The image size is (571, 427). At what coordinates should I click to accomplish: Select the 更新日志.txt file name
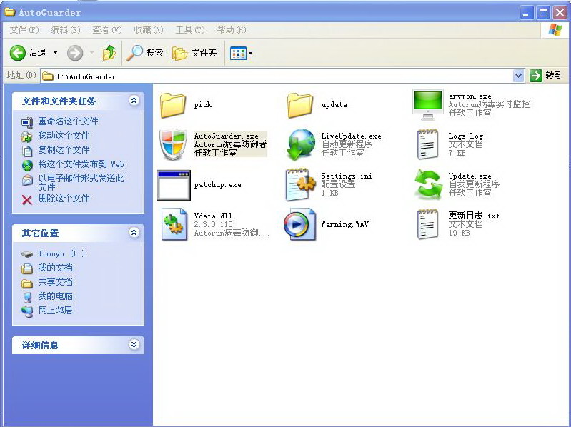pyautogui.click(x=474, y=216)
